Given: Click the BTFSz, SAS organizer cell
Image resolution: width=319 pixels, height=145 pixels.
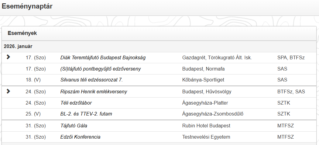Looking at the screenshot, I should pyautogui.click(x=291, y=91).
